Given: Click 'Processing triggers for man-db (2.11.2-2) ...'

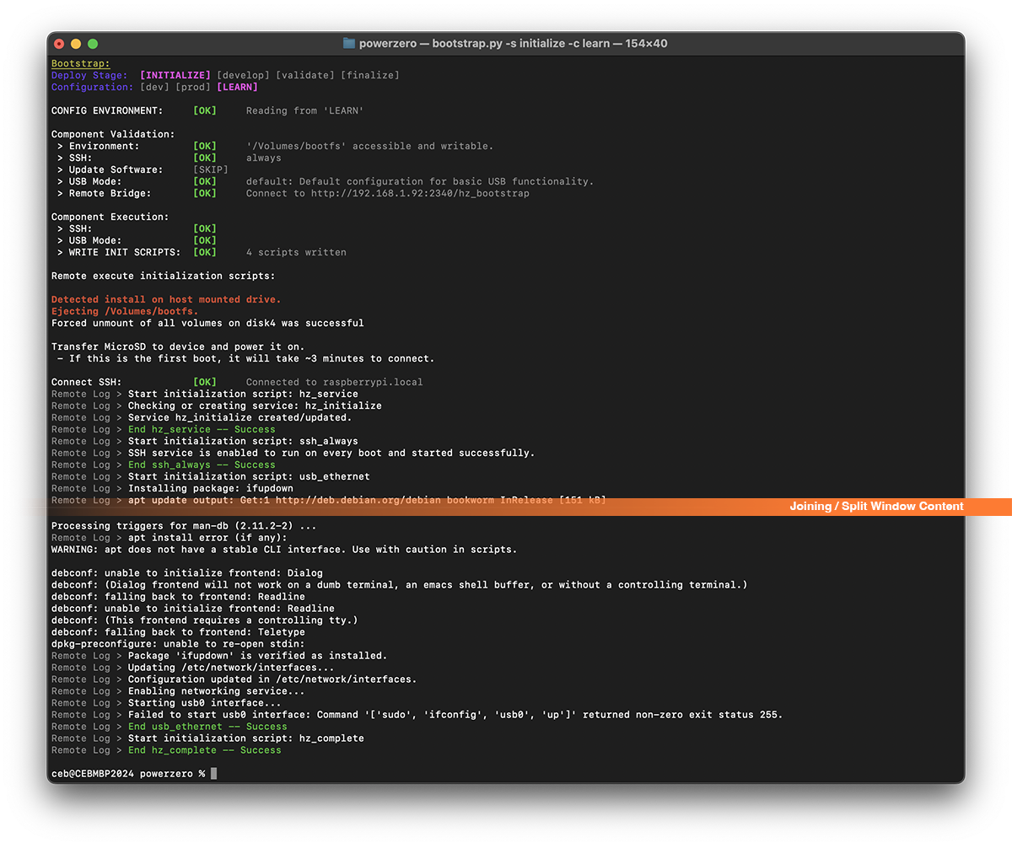Looking at the screenshot, I should point(184,525).
